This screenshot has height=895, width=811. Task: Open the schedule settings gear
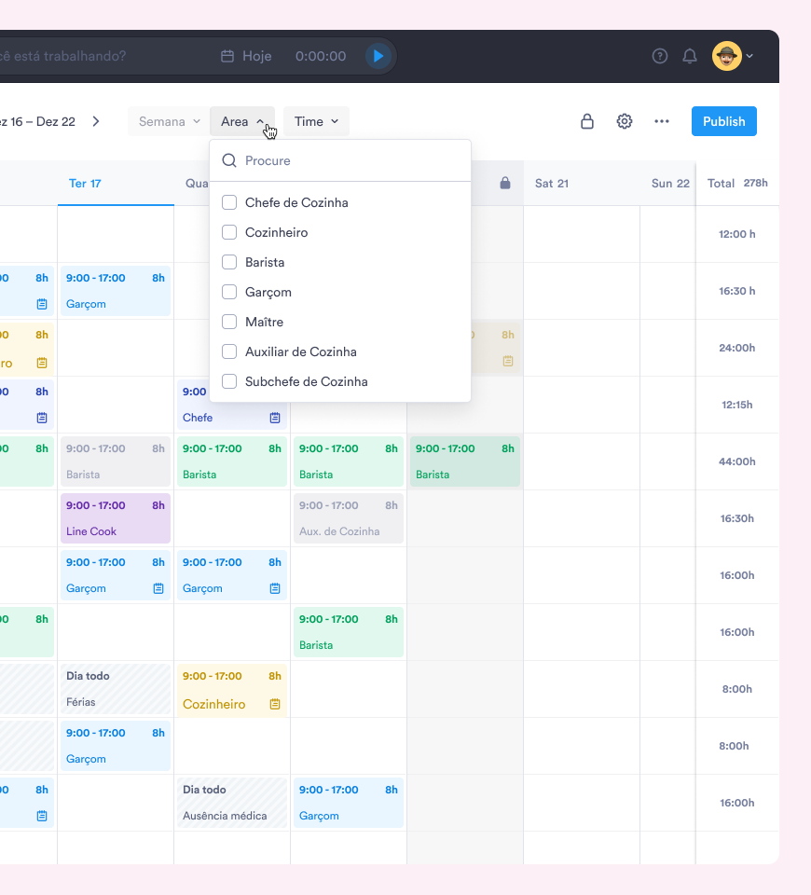[x=625, y=121]
